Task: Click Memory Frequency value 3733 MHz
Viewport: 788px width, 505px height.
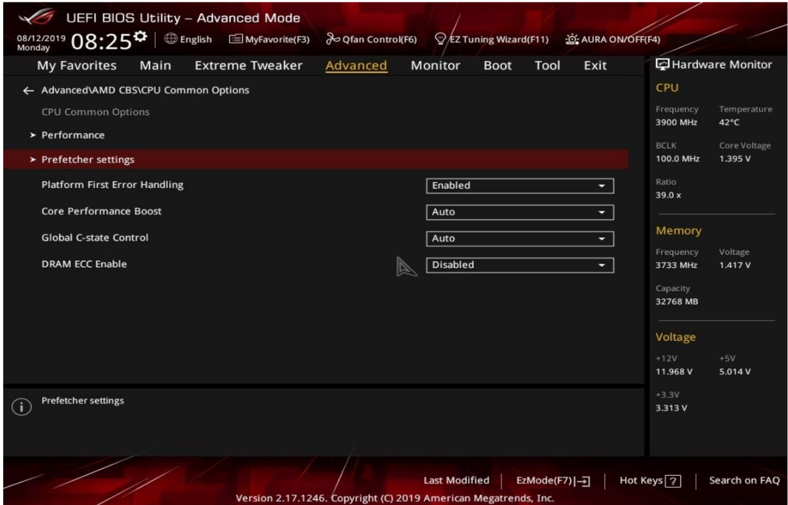Action: 676,265
